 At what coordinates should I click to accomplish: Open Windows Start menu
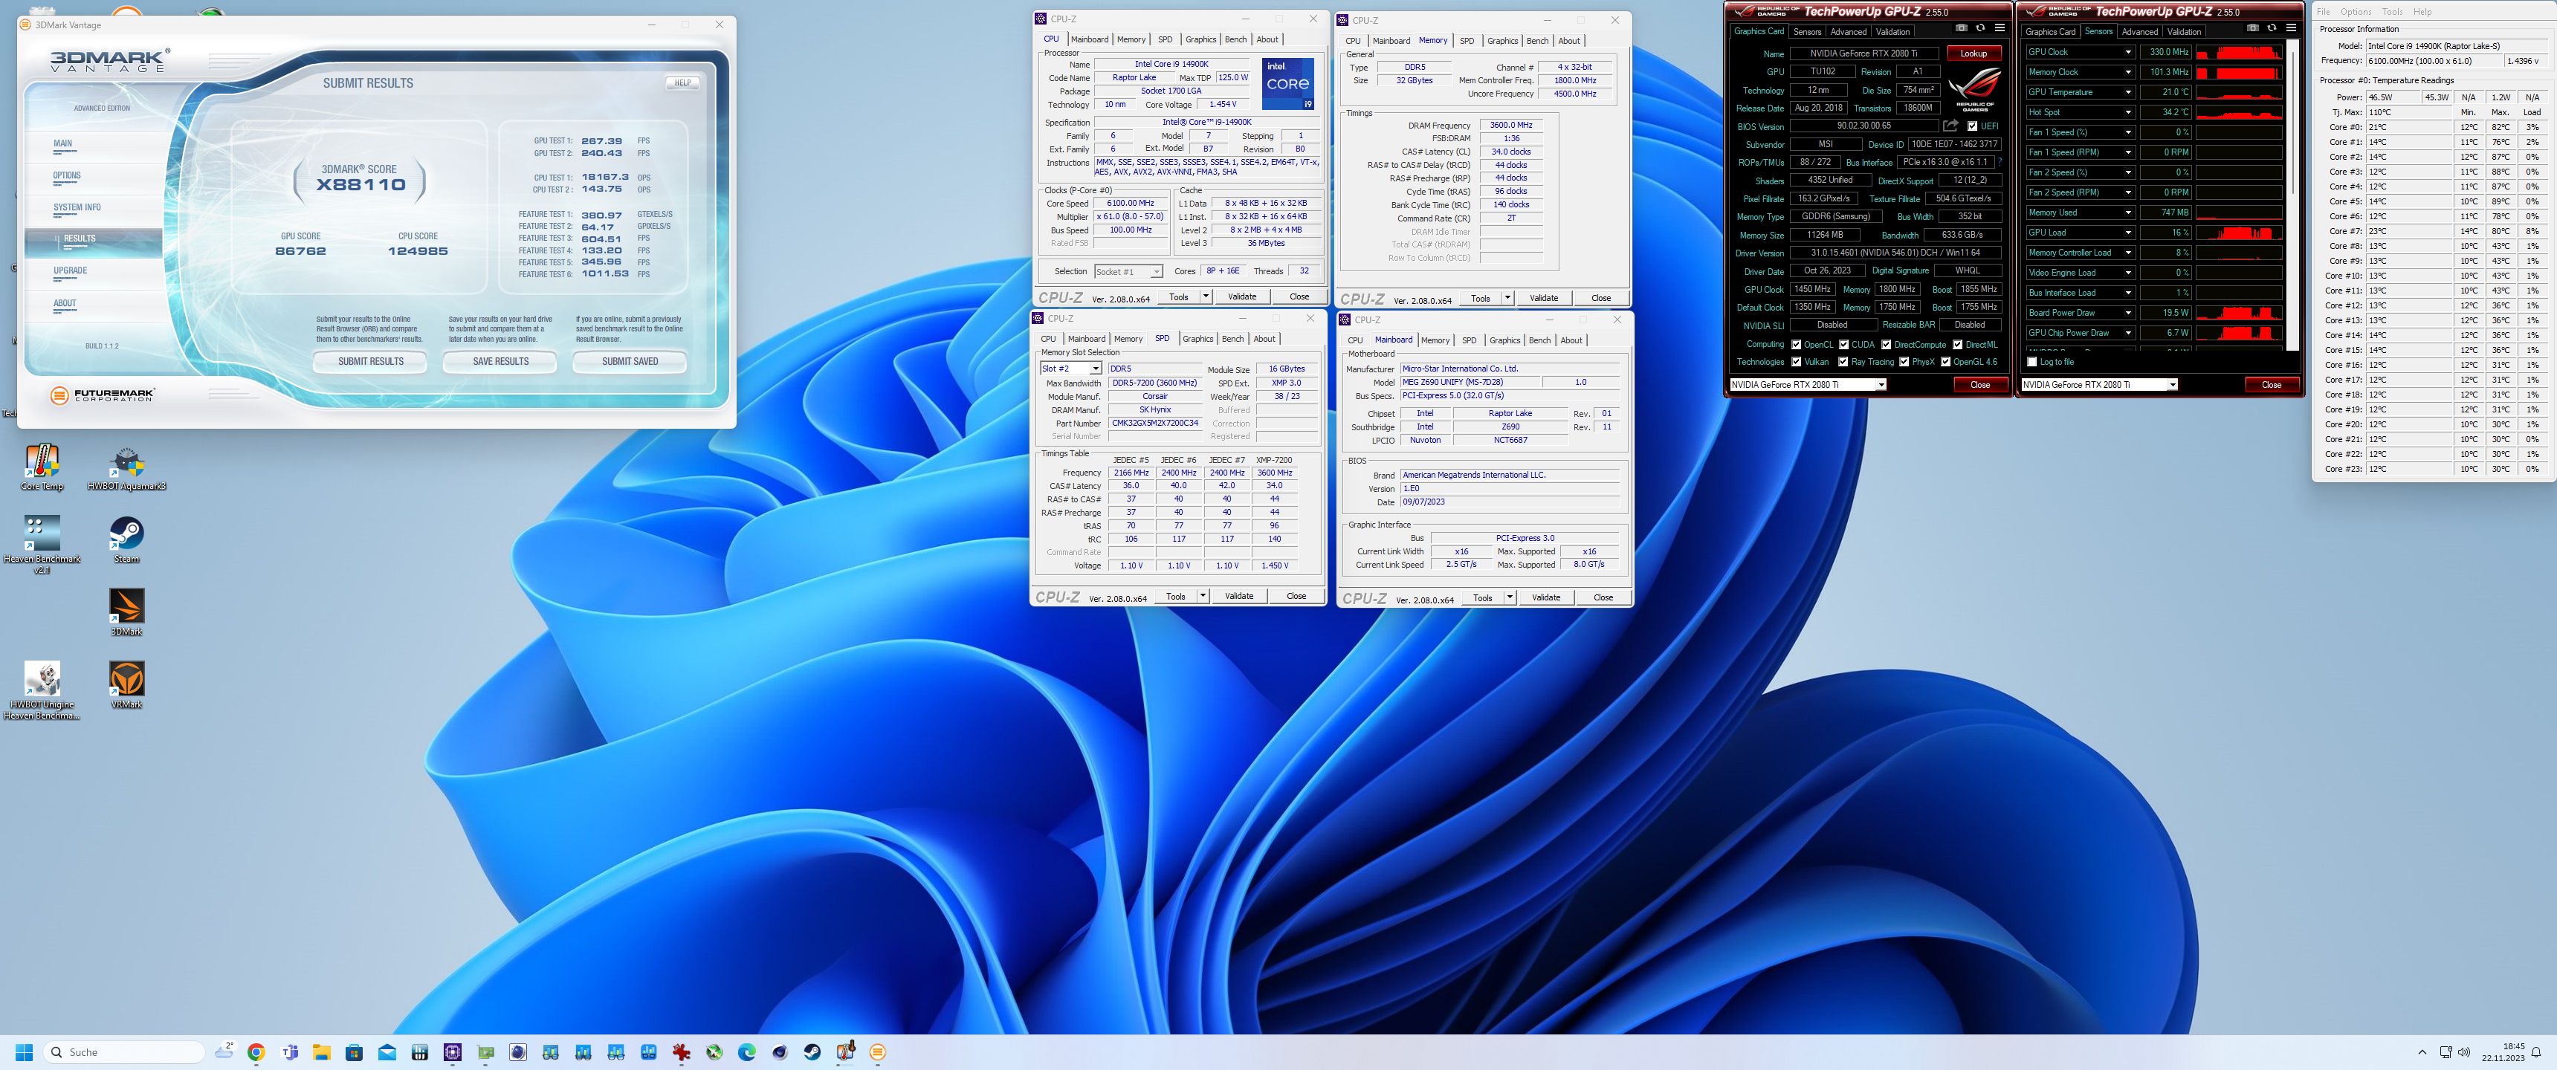click(x=25, y=1052)
